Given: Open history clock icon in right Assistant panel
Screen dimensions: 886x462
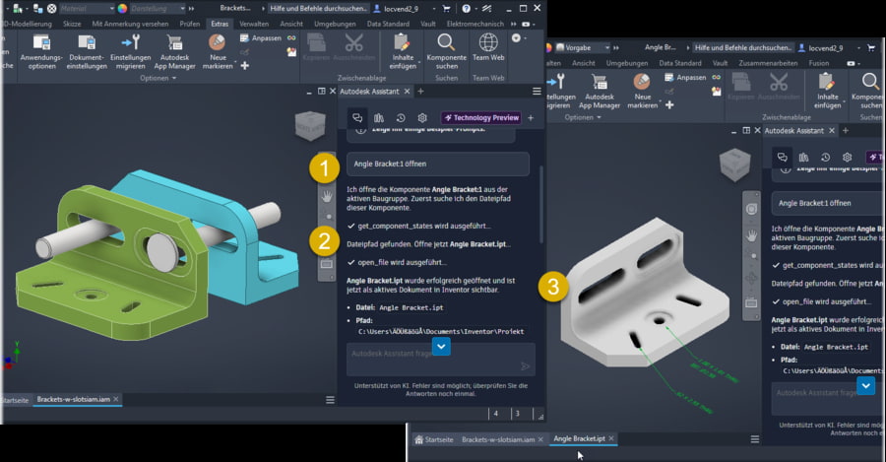Looking at the screenshot, I should coord(826,158).
